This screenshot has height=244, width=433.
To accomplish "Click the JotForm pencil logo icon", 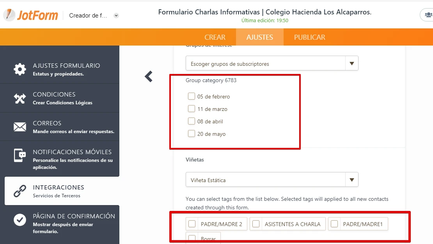I will (x=9, y=15).
